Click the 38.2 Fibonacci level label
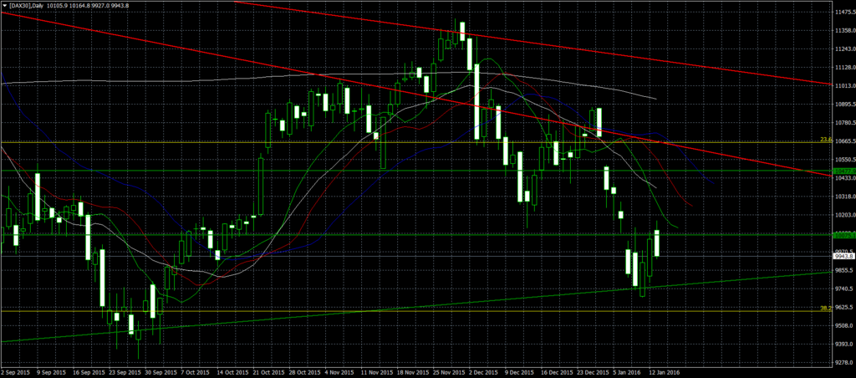 pyautogui.click(x=826, y=308)
